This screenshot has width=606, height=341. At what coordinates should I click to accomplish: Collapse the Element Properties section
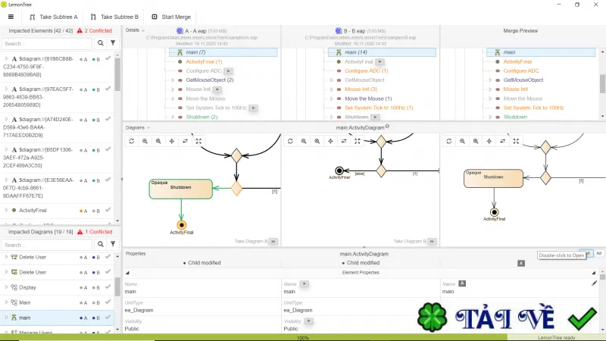point(127,273)
